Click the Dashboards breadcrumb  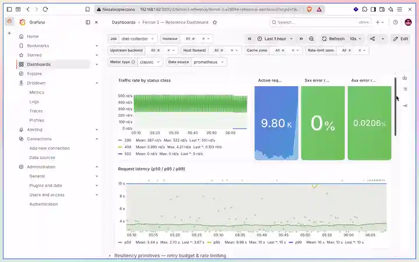point(123,23)
